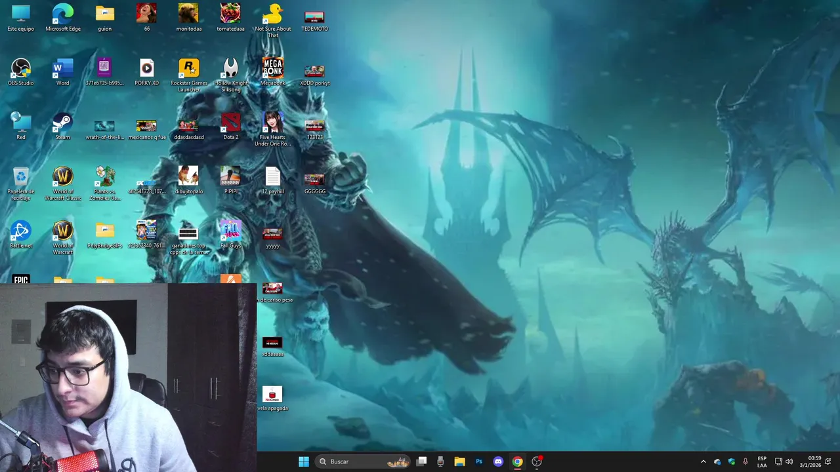Launch the Fall Guys shortcut
The width and height of the screenshot is (840, 472).
click(230, 235)
